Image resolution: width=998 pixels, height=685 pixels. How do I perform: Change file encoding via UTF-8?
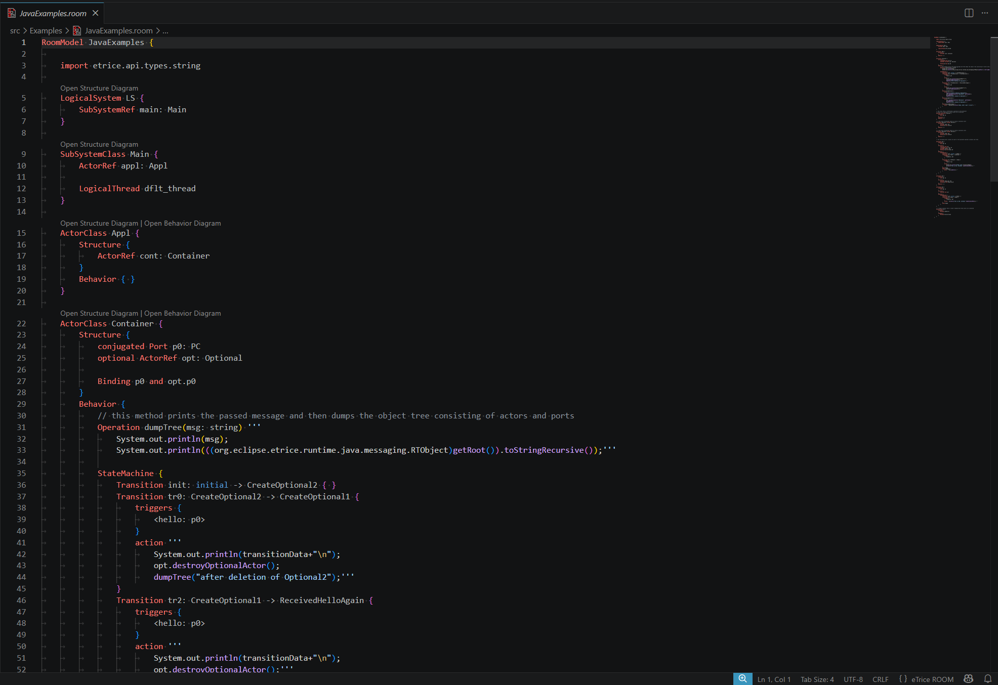point(853,679)
